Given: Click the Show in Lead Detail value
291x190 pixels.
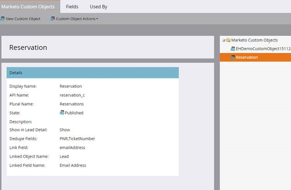Looking at the screenshot, I should 65,130.
